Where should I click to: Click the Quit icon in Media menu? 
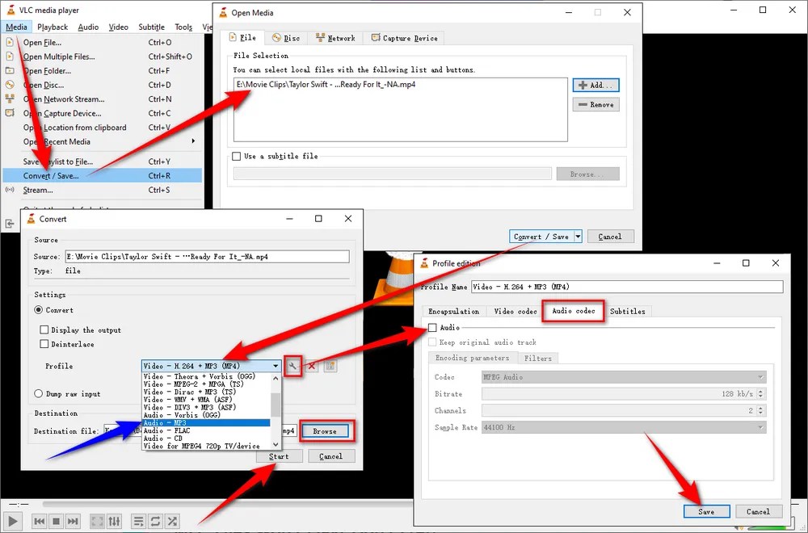click(10, 224)
